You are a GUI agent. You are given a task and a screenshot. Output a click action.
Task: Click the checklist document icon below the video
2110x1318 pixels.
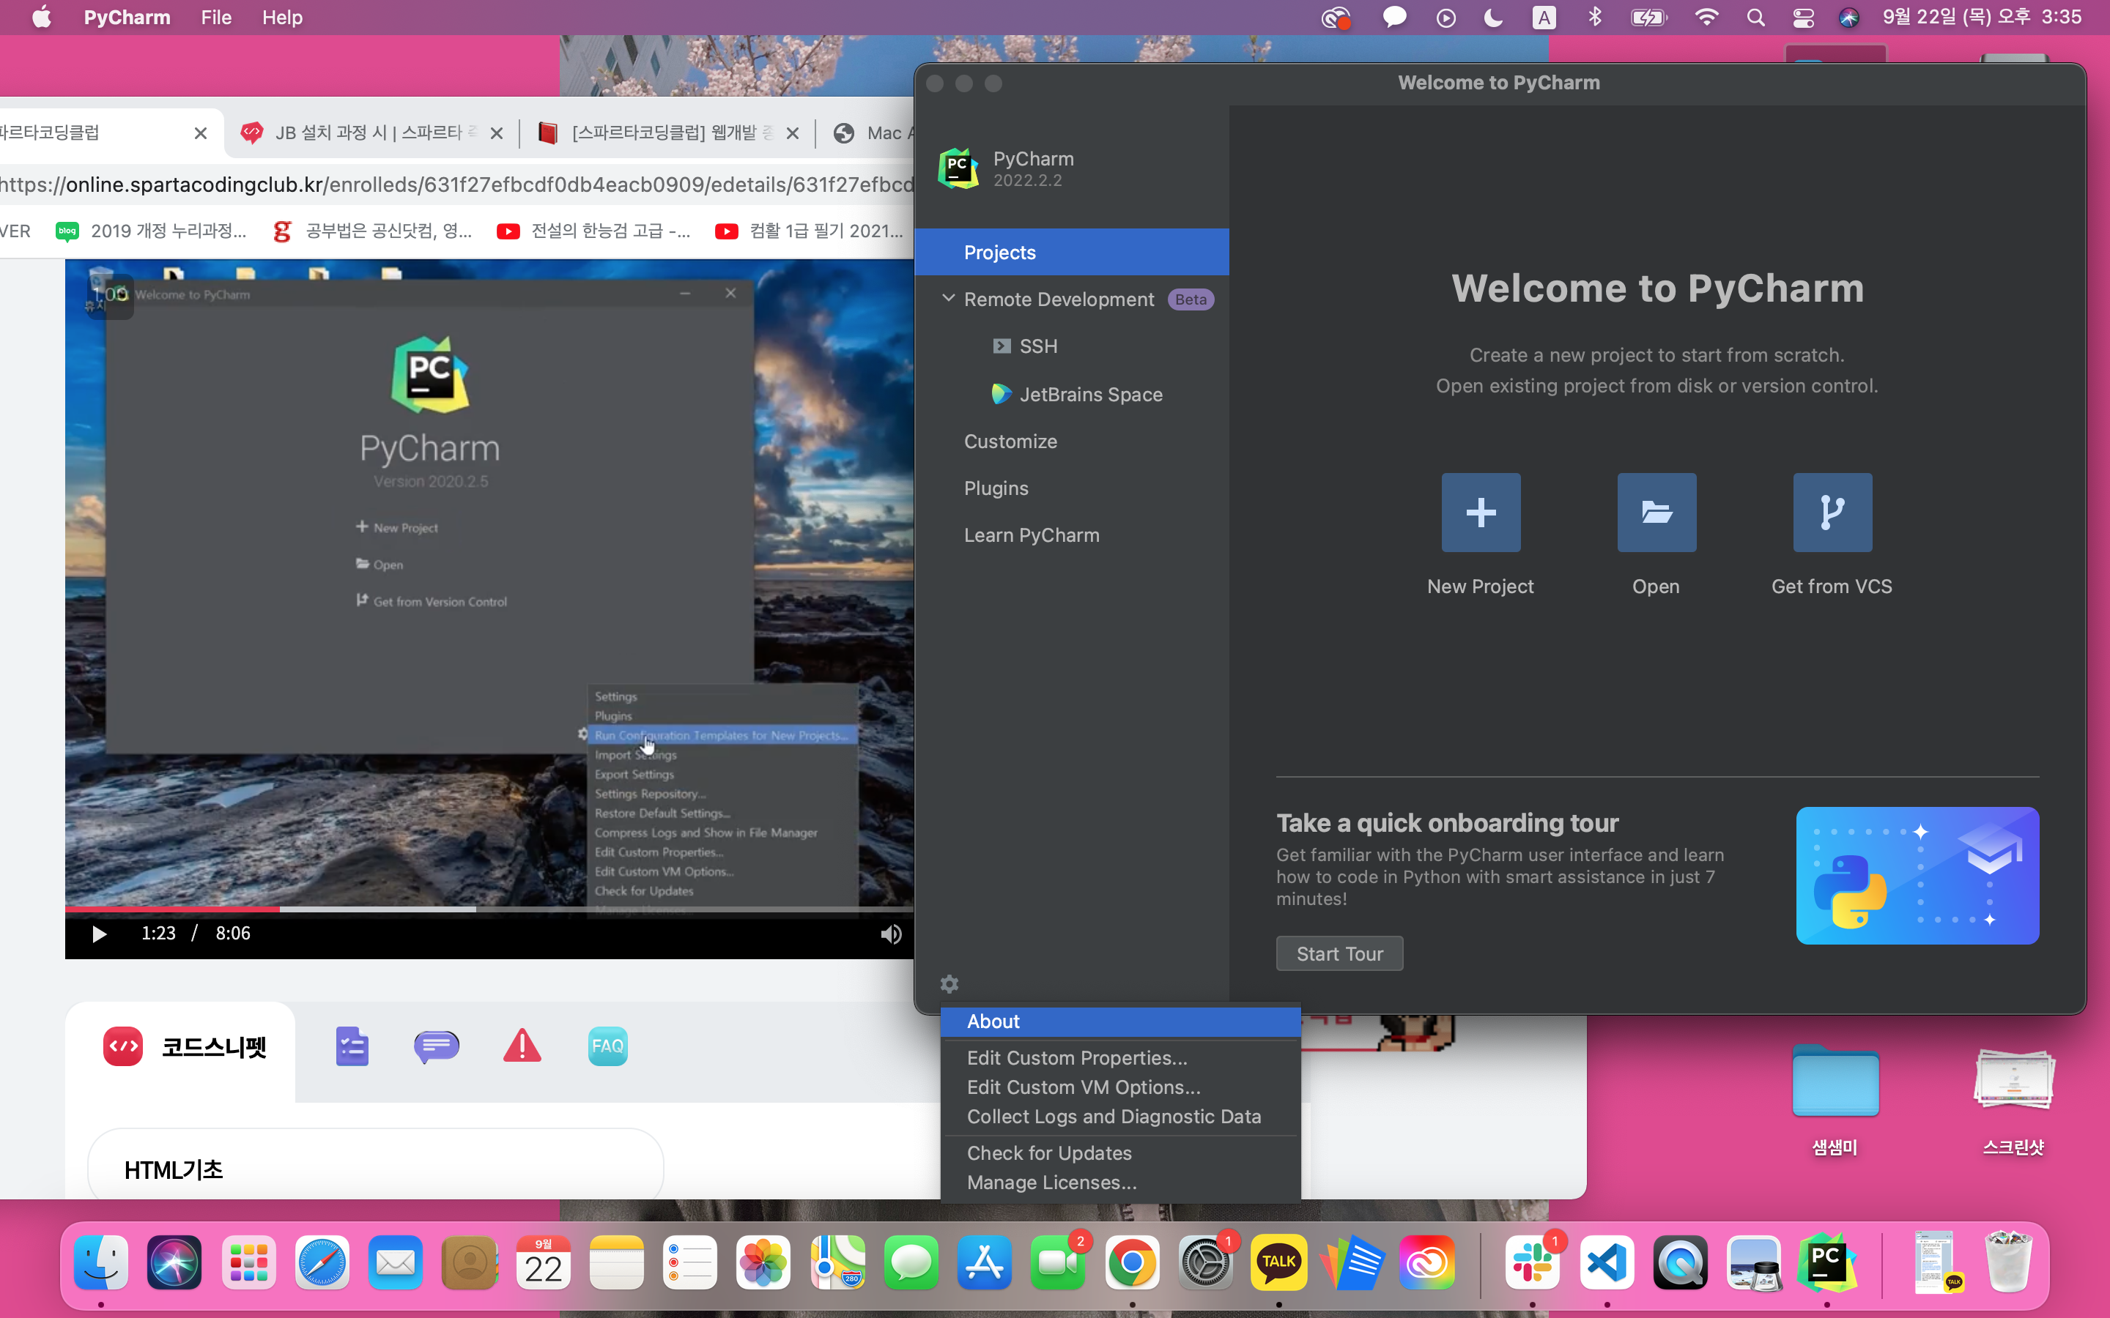pyautogui.click(x=352, y=1046)
